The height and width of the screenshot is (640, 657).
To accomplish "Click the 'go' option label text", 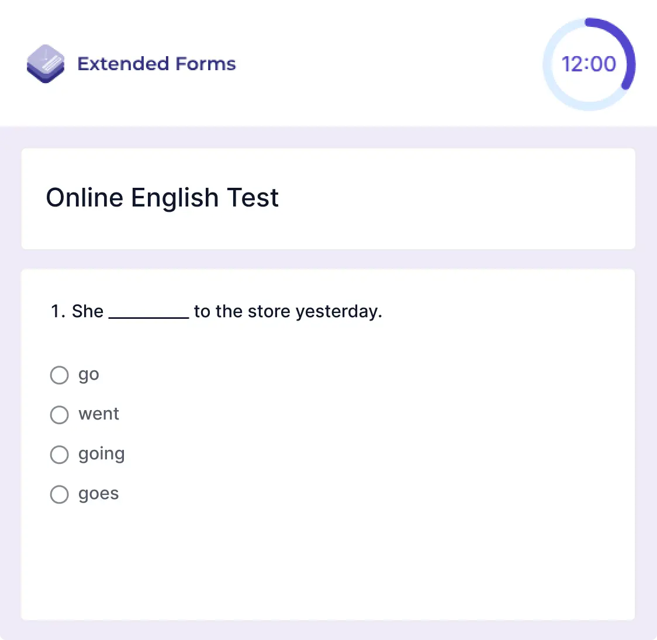I will pyautogui.click(x=89, y=375).
